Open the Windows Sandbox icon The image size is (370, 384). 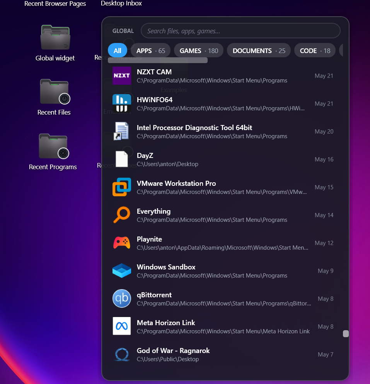[x=121, y=271]
